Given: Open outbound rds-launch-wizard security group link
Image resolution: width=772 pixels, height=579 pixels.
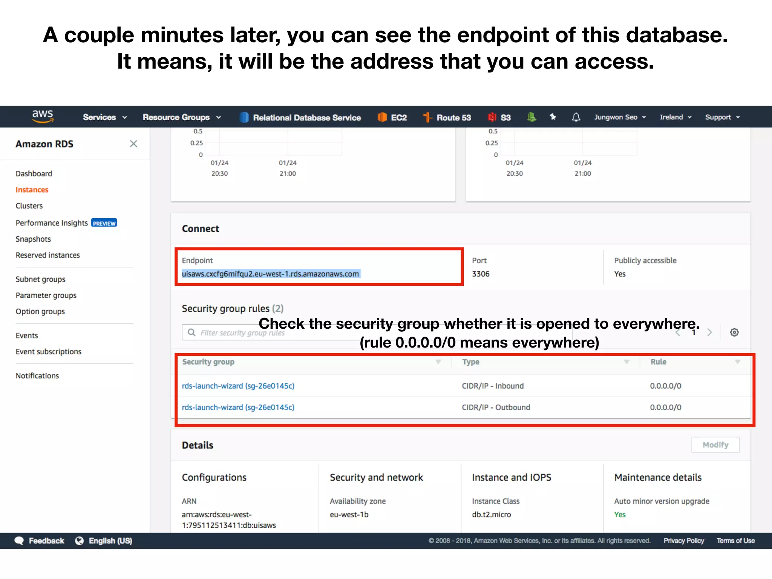Looking at the screenshot, I should click(238, 407).
